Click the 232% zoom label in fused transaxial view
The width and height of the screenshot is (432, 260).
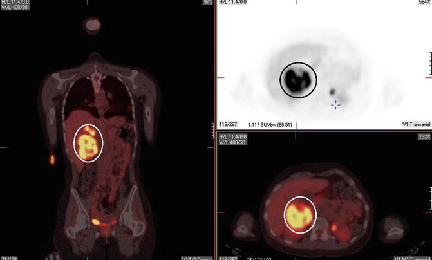click(x=424, y=136)
